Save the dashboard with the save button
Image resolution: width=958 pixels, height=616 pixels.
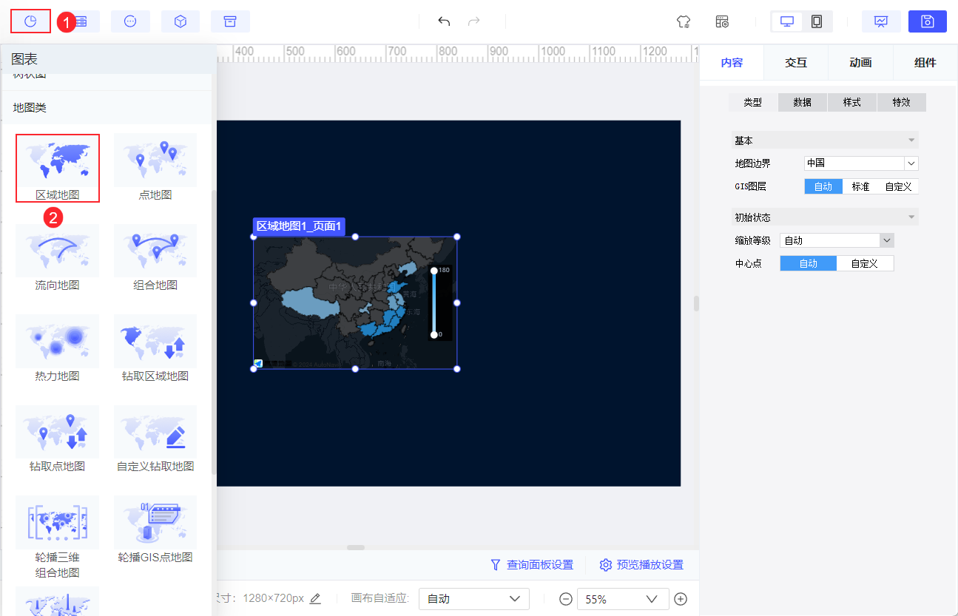point(928,21)
